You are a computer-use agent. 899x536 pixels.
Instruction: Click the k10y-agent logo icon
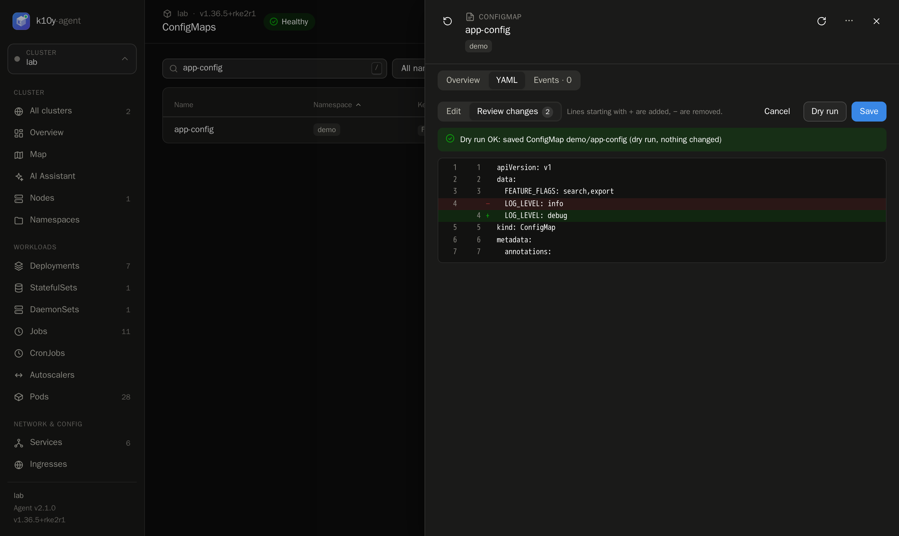[x=21, y=21]
